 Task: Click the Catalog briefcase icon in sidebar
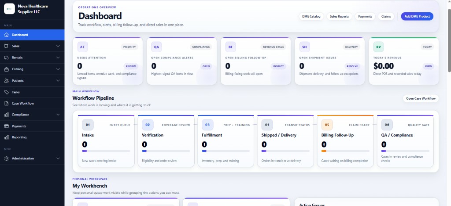(7, 69)
